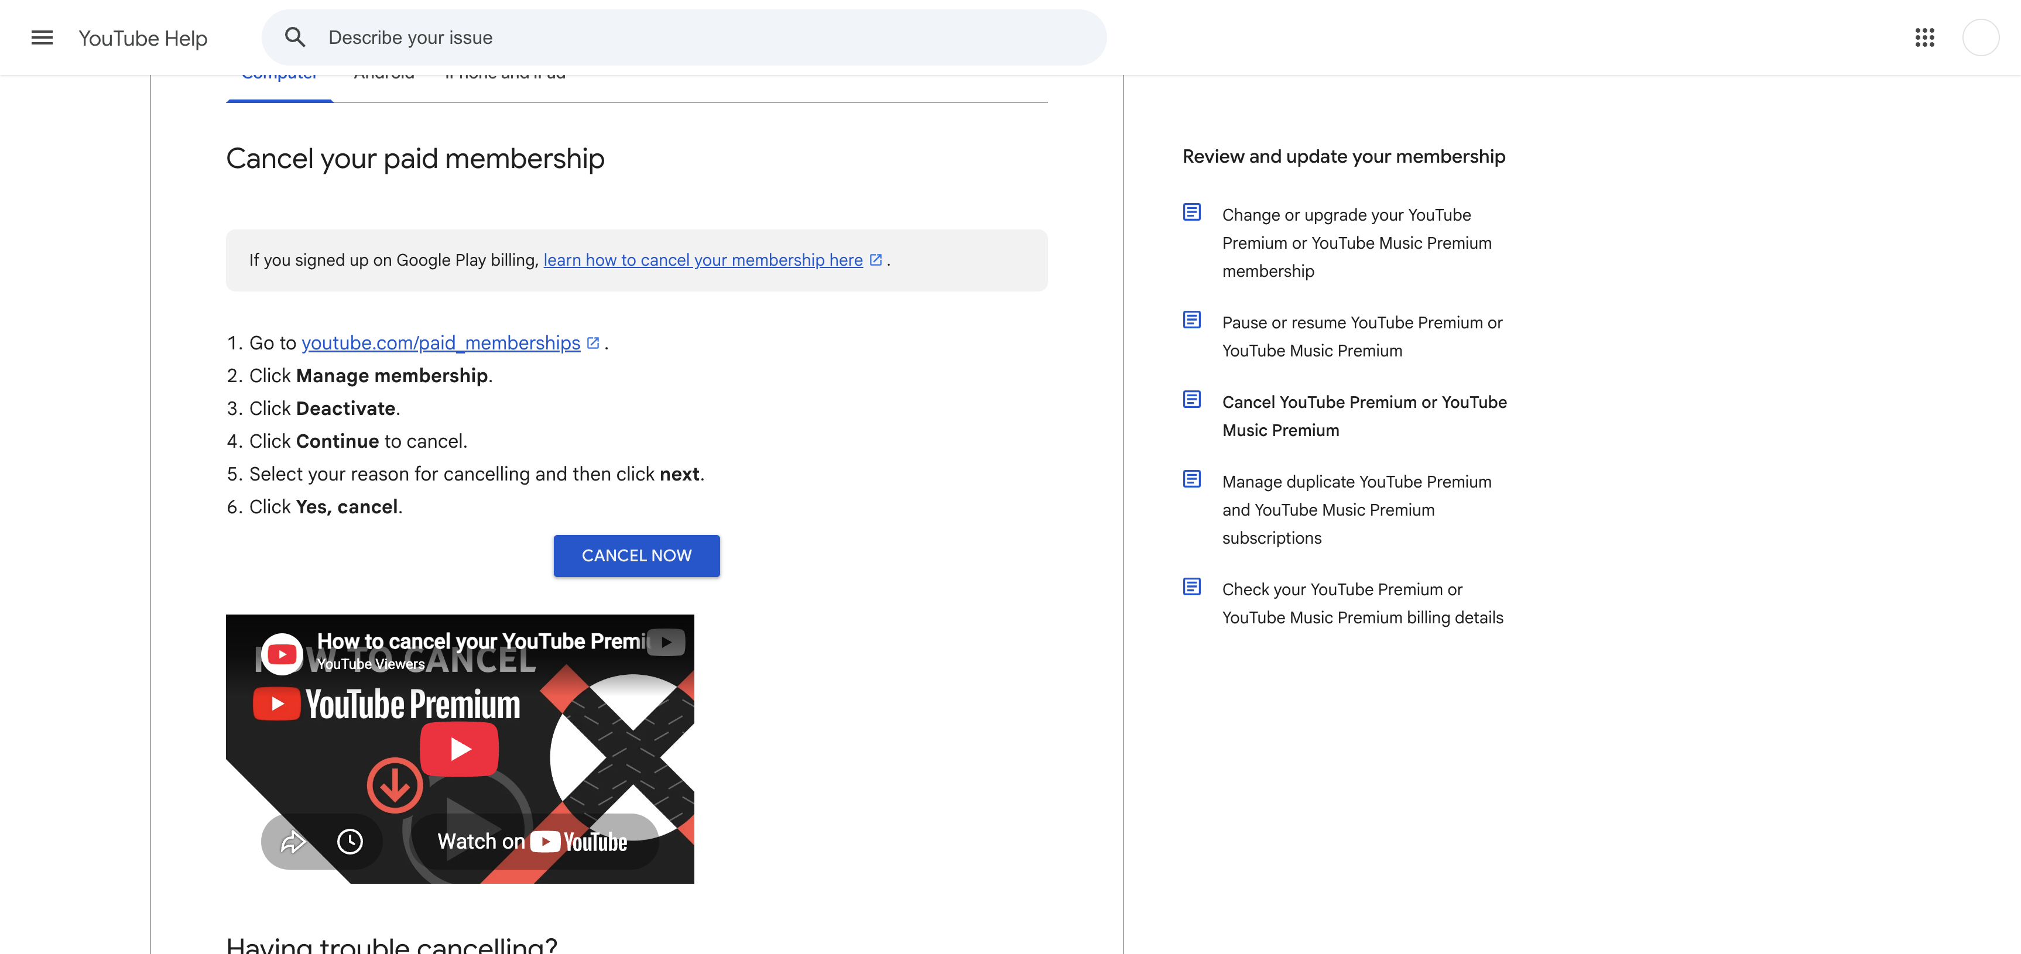The height and width of the screenshot is (954, 2021).
Task: Click the Watch later clock icon
Action: point(350,841)
